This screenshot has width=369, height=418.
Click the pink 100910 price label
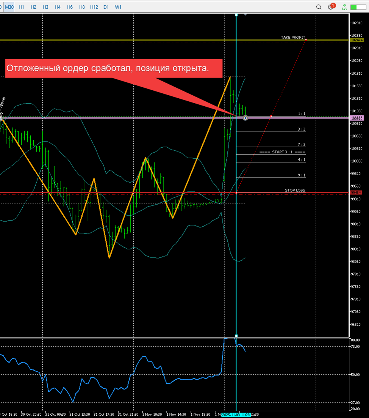pyautogui.click(x=357, y=118)
